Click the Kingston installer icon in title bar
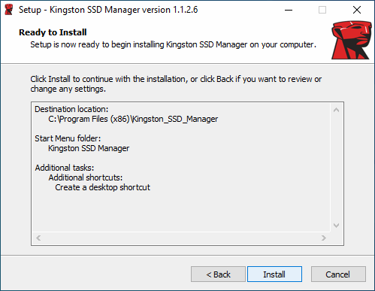This screenshot has height=291, width=375. [9, 10]
